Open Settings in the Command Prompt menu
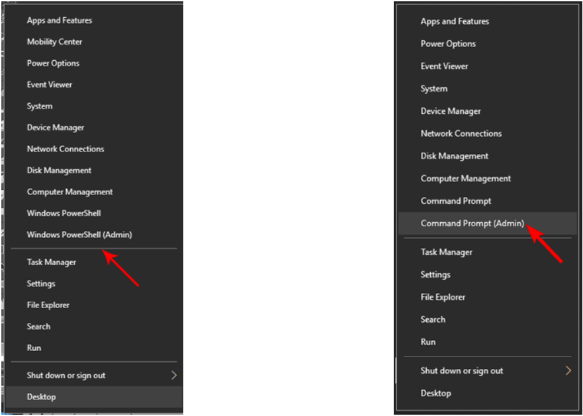Image resolution: width=583 pixels, height=416 pixels. pyautogui.click(x=435, y=274)
